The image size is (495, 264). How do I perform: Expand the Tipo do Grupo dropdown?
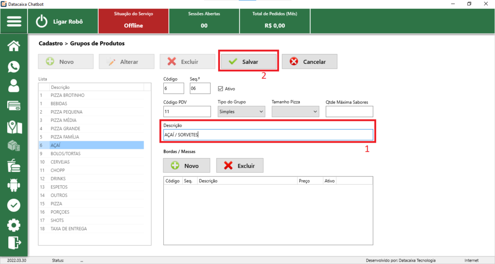(x=241, y=112)
